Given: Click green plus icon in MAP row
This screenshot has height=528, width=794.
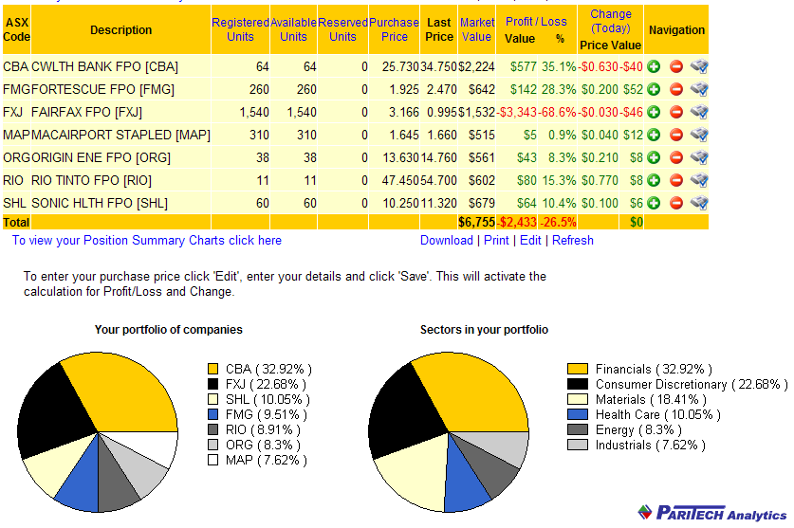Looking at the screenshot, I should (654, 135).
